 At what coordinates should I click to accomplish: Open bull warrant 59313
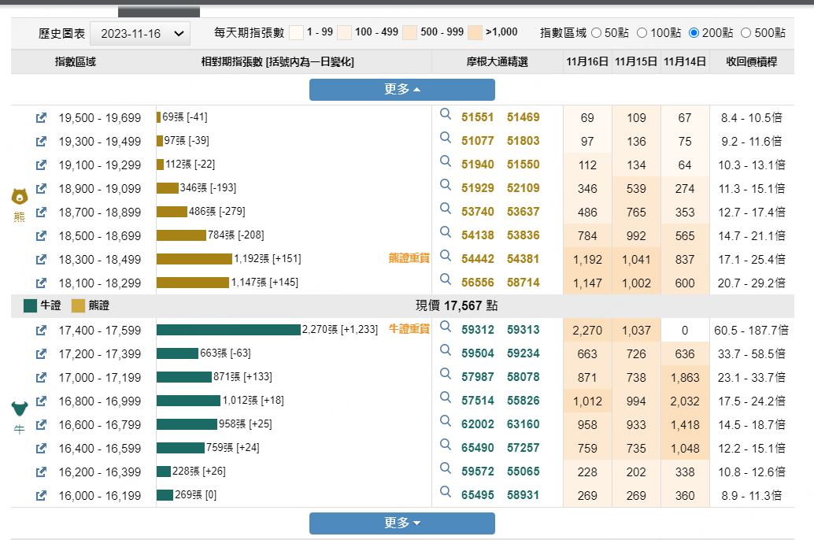click(524, 330)
